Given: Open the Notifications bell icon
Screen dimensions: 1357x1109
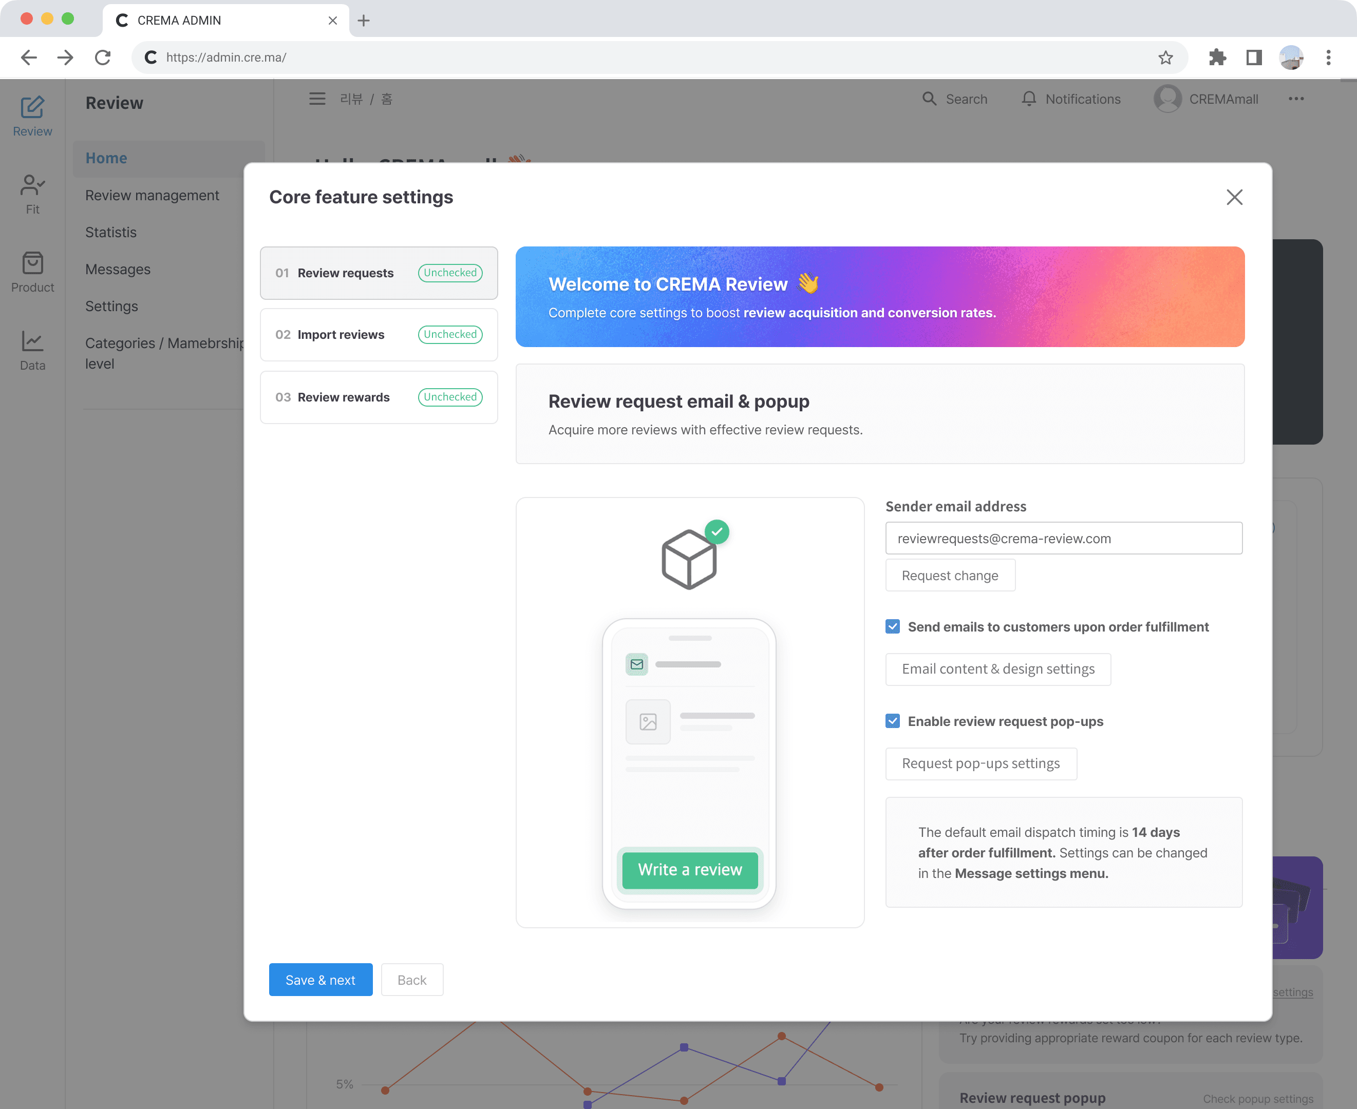Looking at the screenshot, I should pyautogui.click(x=1029, y=99).
